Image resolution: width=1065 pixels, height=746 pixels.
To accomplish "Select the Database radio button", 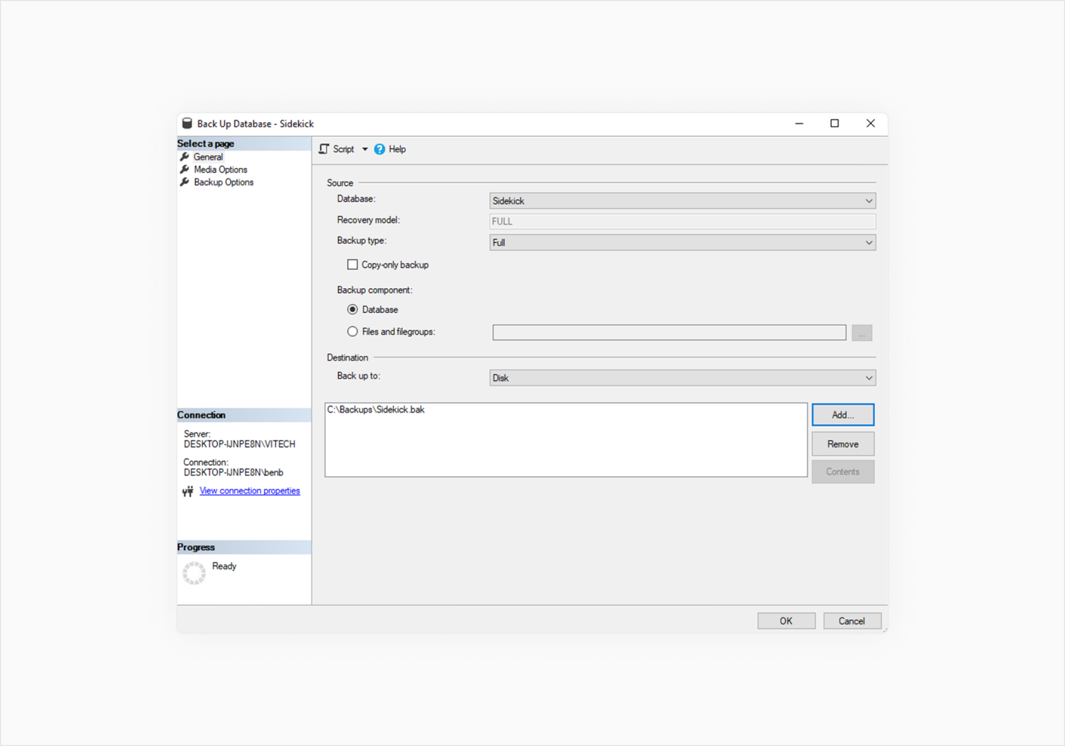I will click(x=353, y=310).
